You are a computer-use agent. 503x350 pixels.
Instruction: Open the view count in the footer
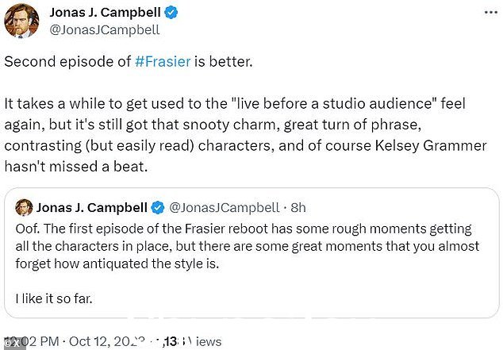coord(192,341)
